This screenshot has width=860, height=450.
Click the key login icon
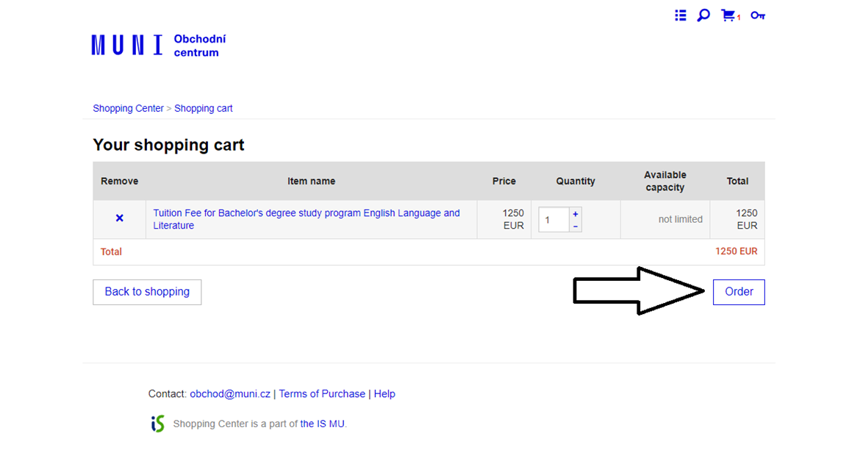758,15
